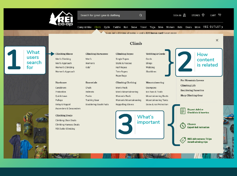Select the Cycle navigation menu
The height and width of the screenshot is (176, 237).
[107, 27]
